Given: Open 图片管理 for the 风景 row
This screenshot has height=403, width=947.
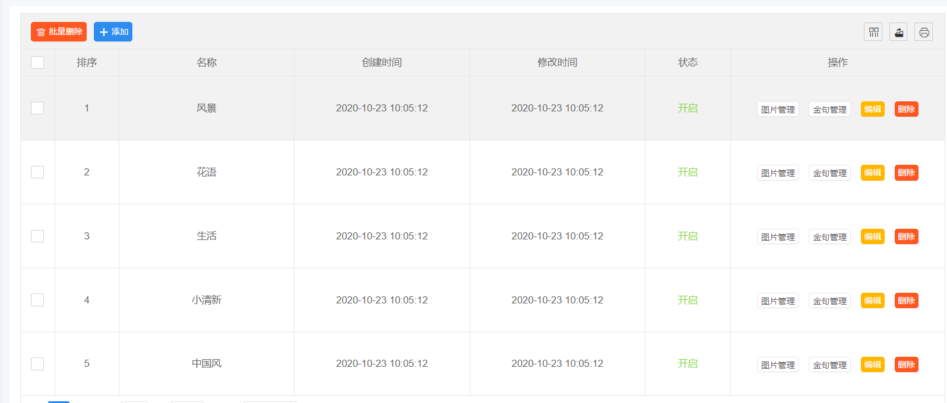Looking at the screenshot, I should pos(778,110).
